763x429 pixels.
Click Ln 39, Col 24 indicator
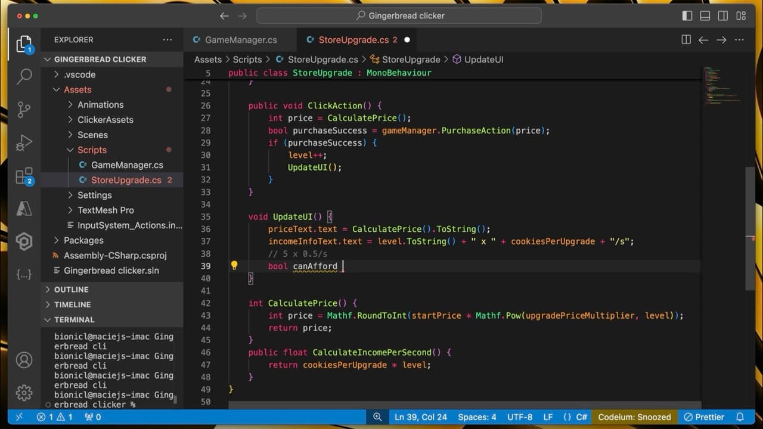[x=421, y=417]
